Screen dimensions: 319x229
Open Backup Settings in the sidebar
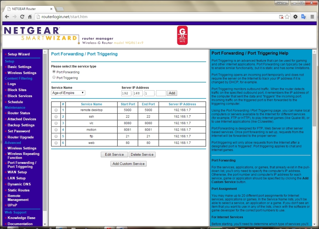(x=21, y=125)
